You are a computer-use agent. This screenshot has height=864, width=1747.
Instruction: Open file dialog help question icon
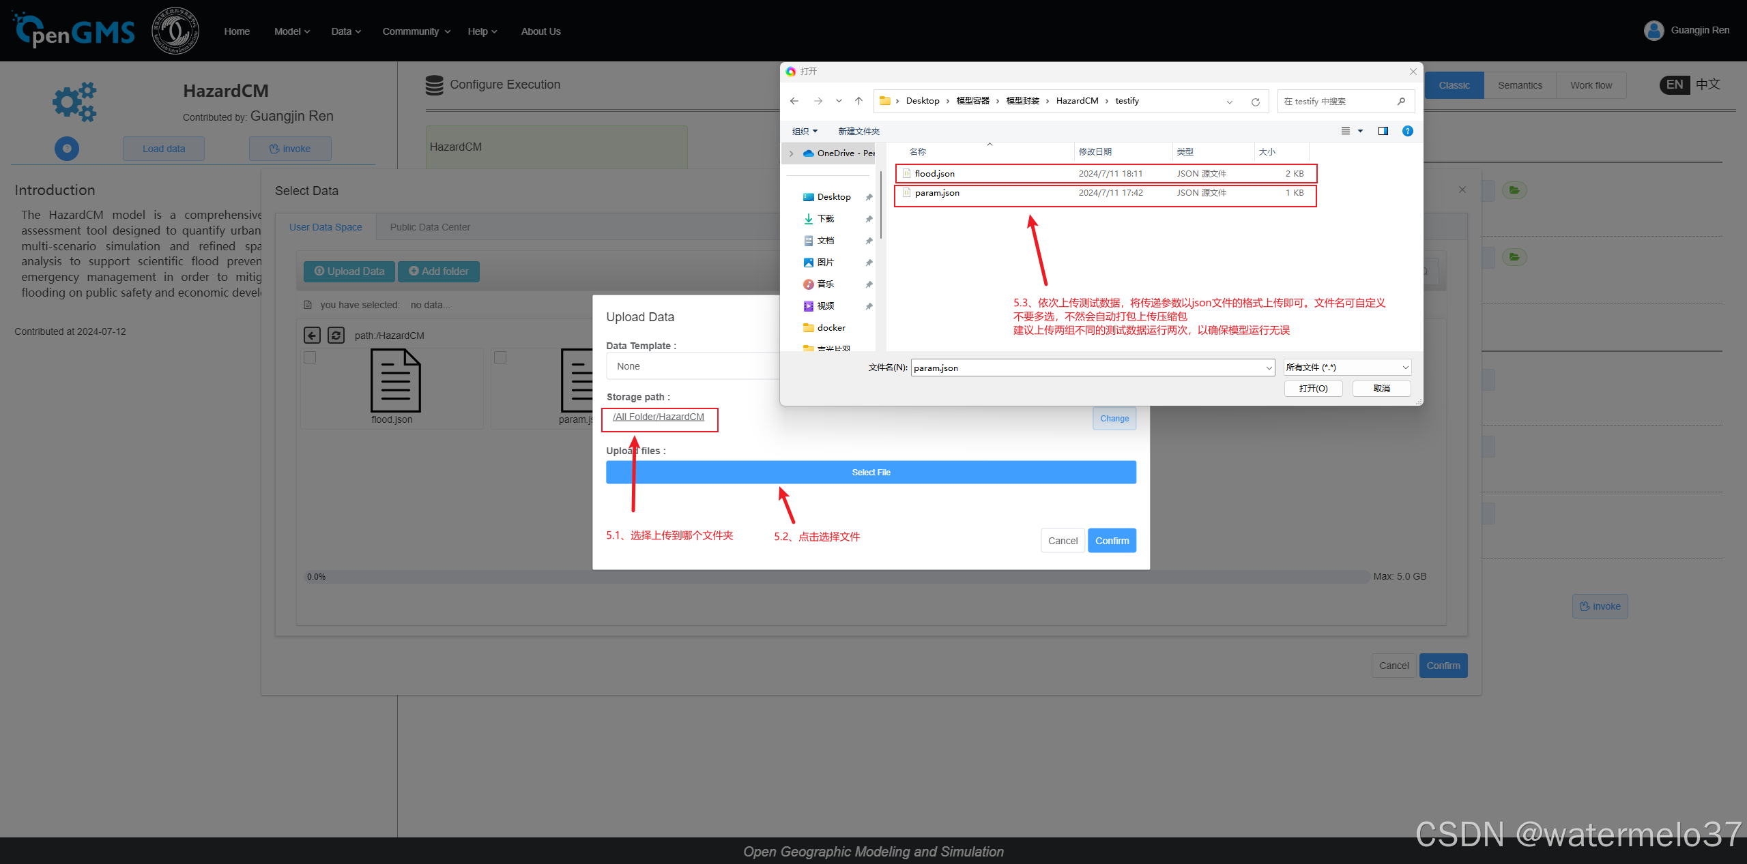coord(1407,131)
